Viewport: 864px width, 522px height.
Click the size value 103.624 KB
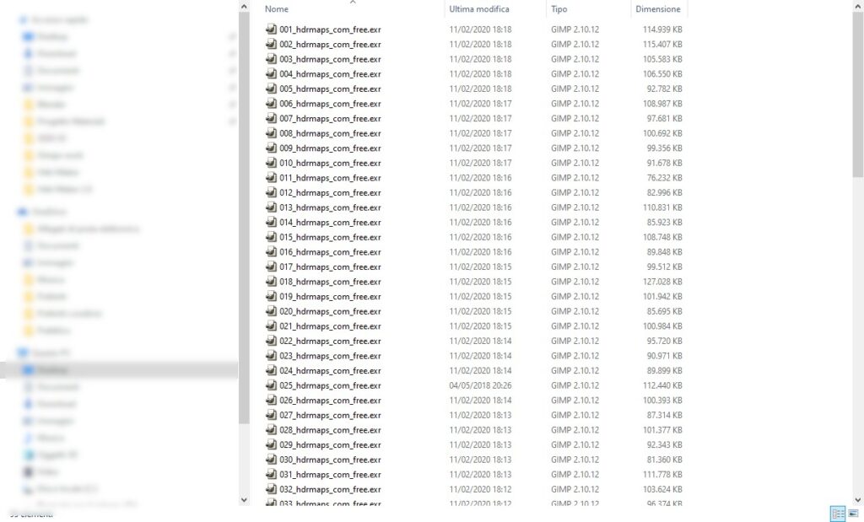tap(662, 490)
